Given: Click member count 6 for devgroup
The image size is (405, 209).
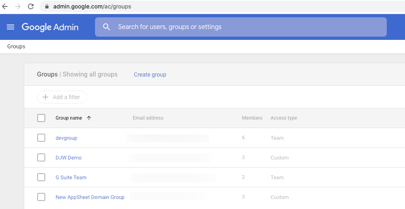Looking at the screenshot, I should 243,138.
